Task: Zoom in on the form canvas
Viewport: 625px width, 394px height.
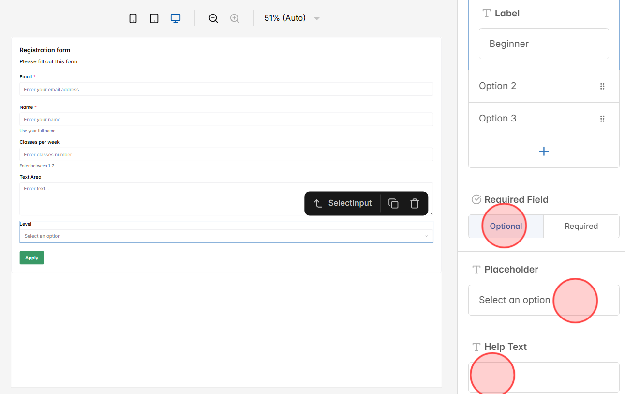Action: click(x=235, y=18)
